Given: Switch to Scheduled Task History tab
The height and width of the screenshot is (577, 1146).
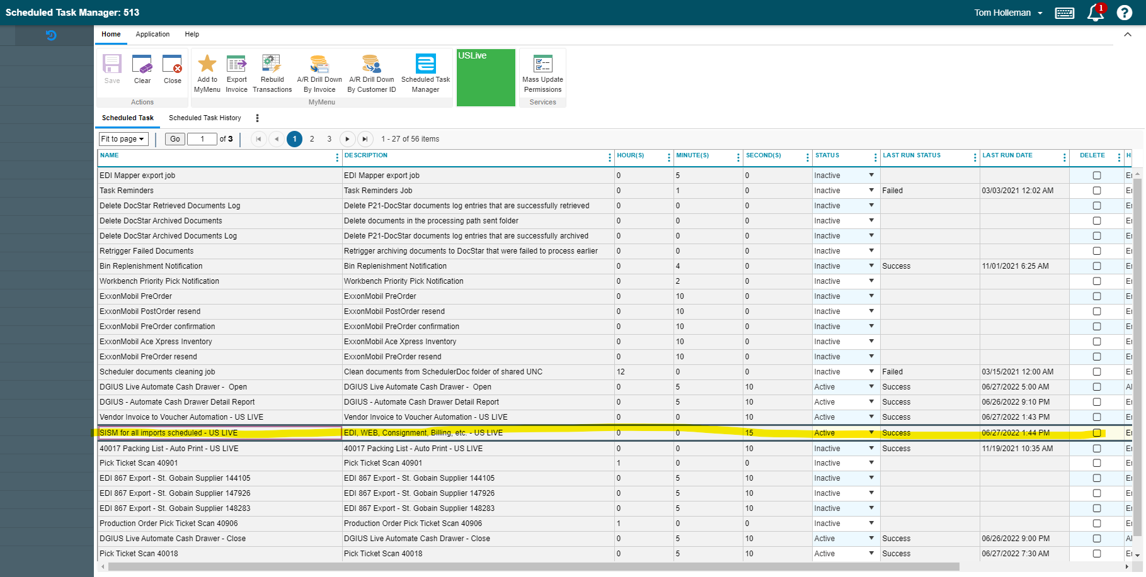Looking at the screenshot, I should pyautogui.click(x=205, y=118).
